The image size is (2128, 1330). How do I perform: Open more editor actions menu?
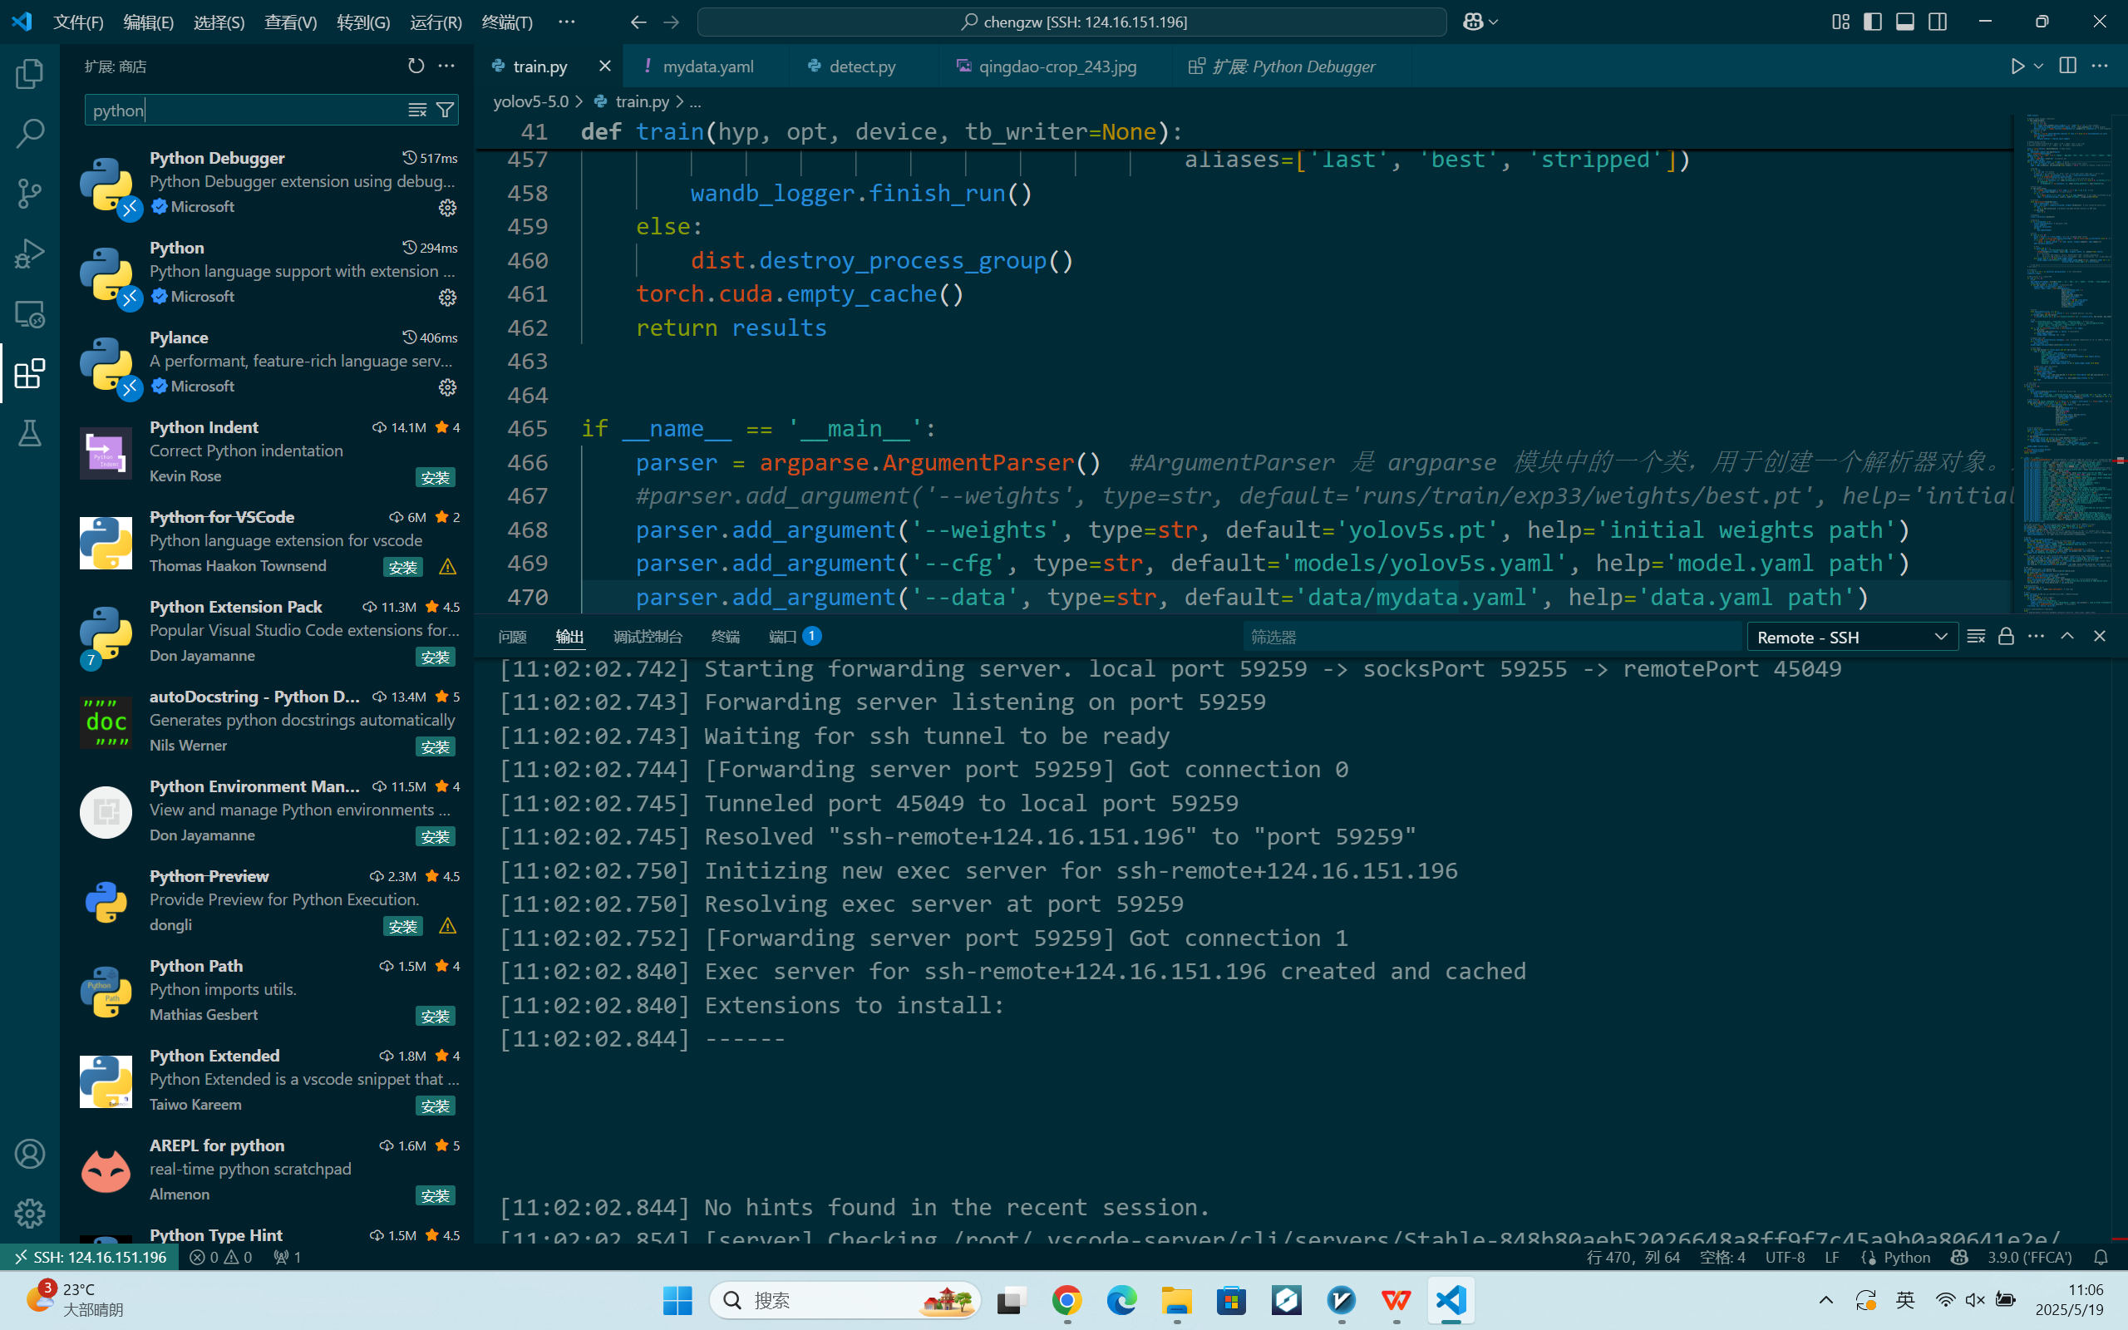[x=2100, y=66]
